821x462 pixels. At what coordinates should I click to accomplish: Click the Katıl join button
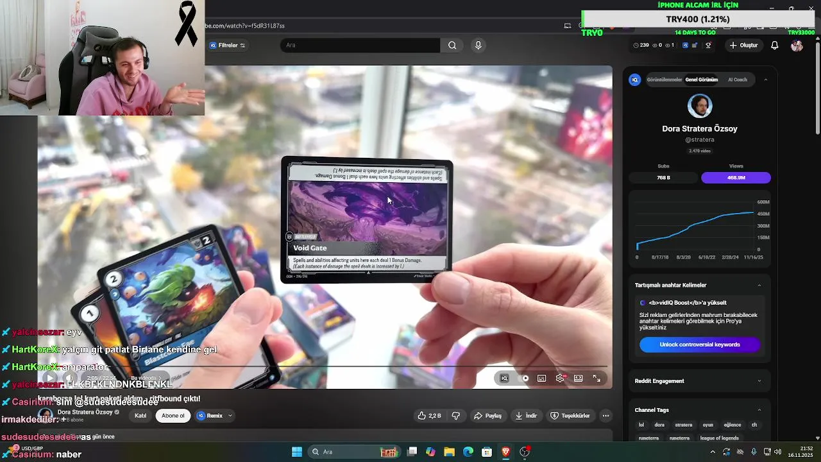point(140,416)
